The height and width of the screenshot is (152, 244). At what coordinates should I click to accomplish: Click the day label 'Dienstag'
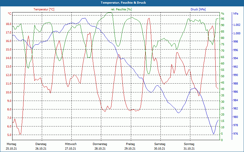click(x=41, y=144)
